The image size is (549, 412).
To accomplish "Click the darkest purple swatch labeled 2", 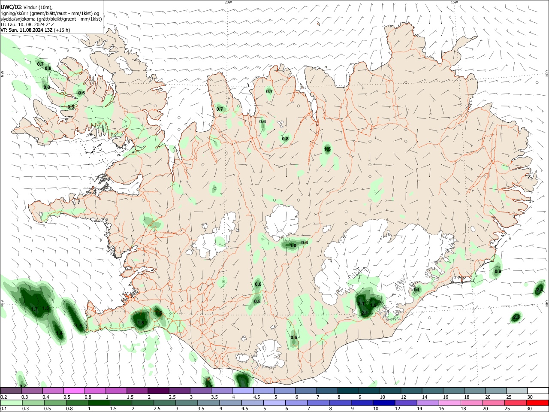I will tap(158, 391).
